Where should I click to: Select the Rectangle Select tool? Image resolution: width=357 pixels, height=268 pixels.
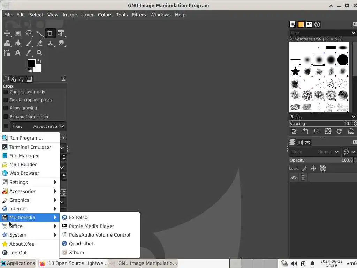[17, 33]
